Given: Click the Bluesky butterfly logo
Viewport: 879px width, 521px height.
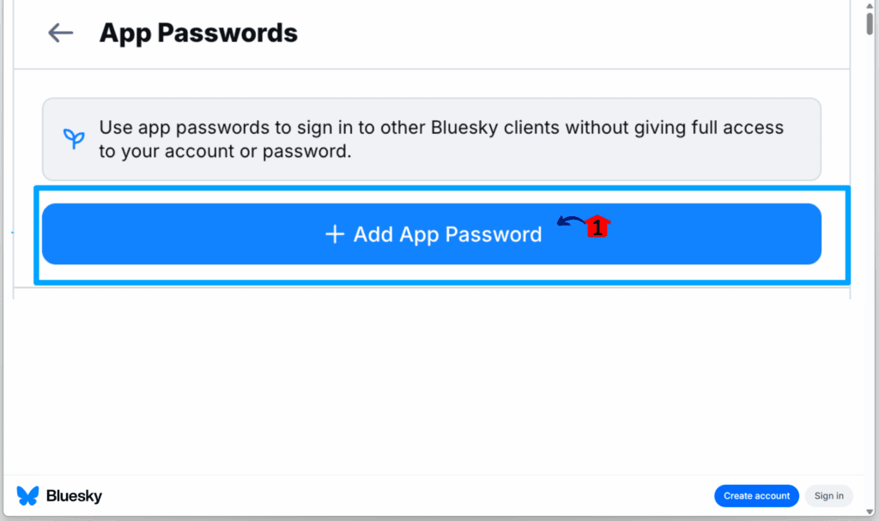Looking at the screenshot, I should (x=27, y=496).
